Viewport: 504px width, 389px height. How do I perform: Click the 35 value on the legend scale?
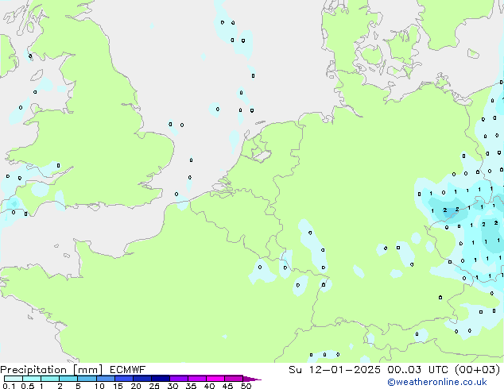click(x=191, y=386)
